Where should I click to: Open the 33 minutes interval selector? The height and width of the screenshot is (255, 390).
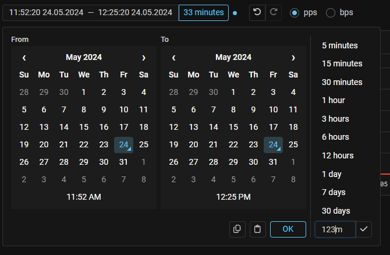(204, 12)
